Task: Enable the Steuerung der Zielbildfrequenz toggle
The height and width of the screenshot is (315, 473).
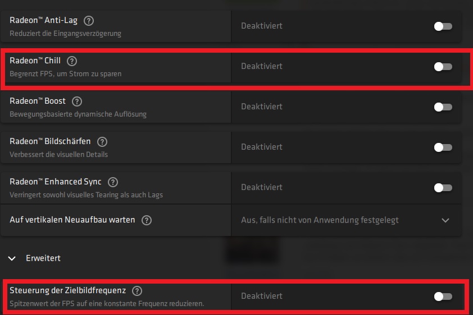Action: point(443,297)
